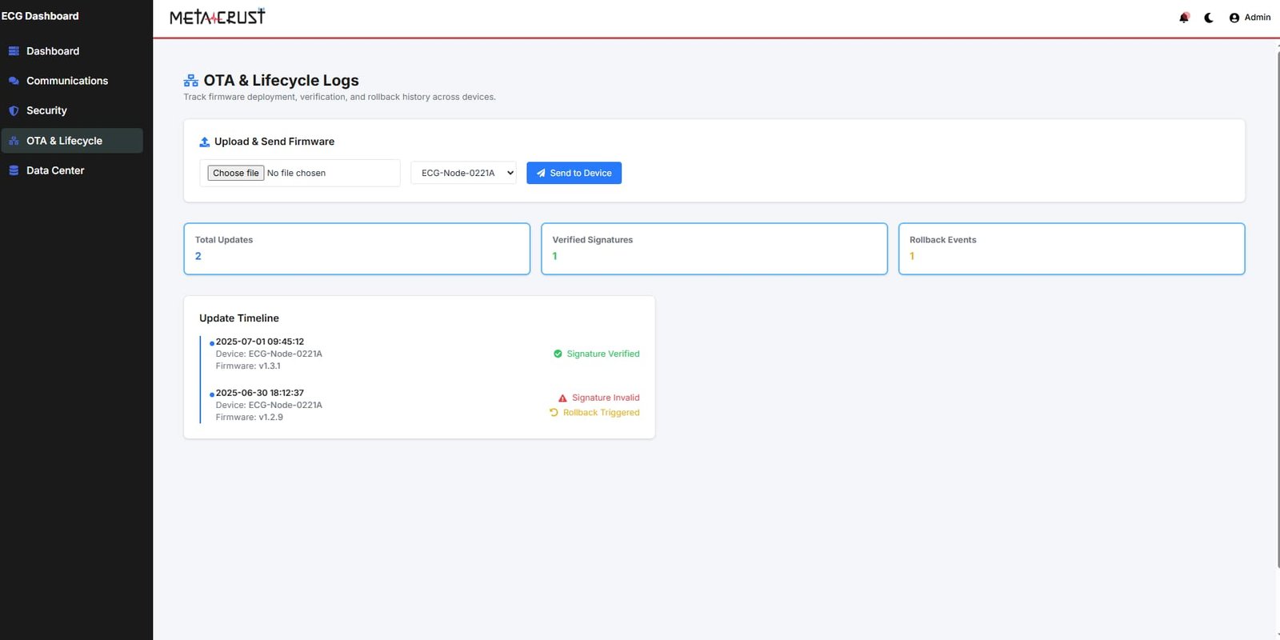
Task: Select the Verified Signatures card
Action: [714, 249]
